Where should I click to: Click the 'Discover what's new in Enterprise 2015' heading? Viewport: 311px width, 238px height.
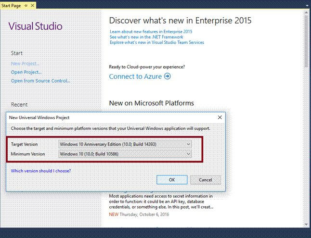click(x=180, y=21)
